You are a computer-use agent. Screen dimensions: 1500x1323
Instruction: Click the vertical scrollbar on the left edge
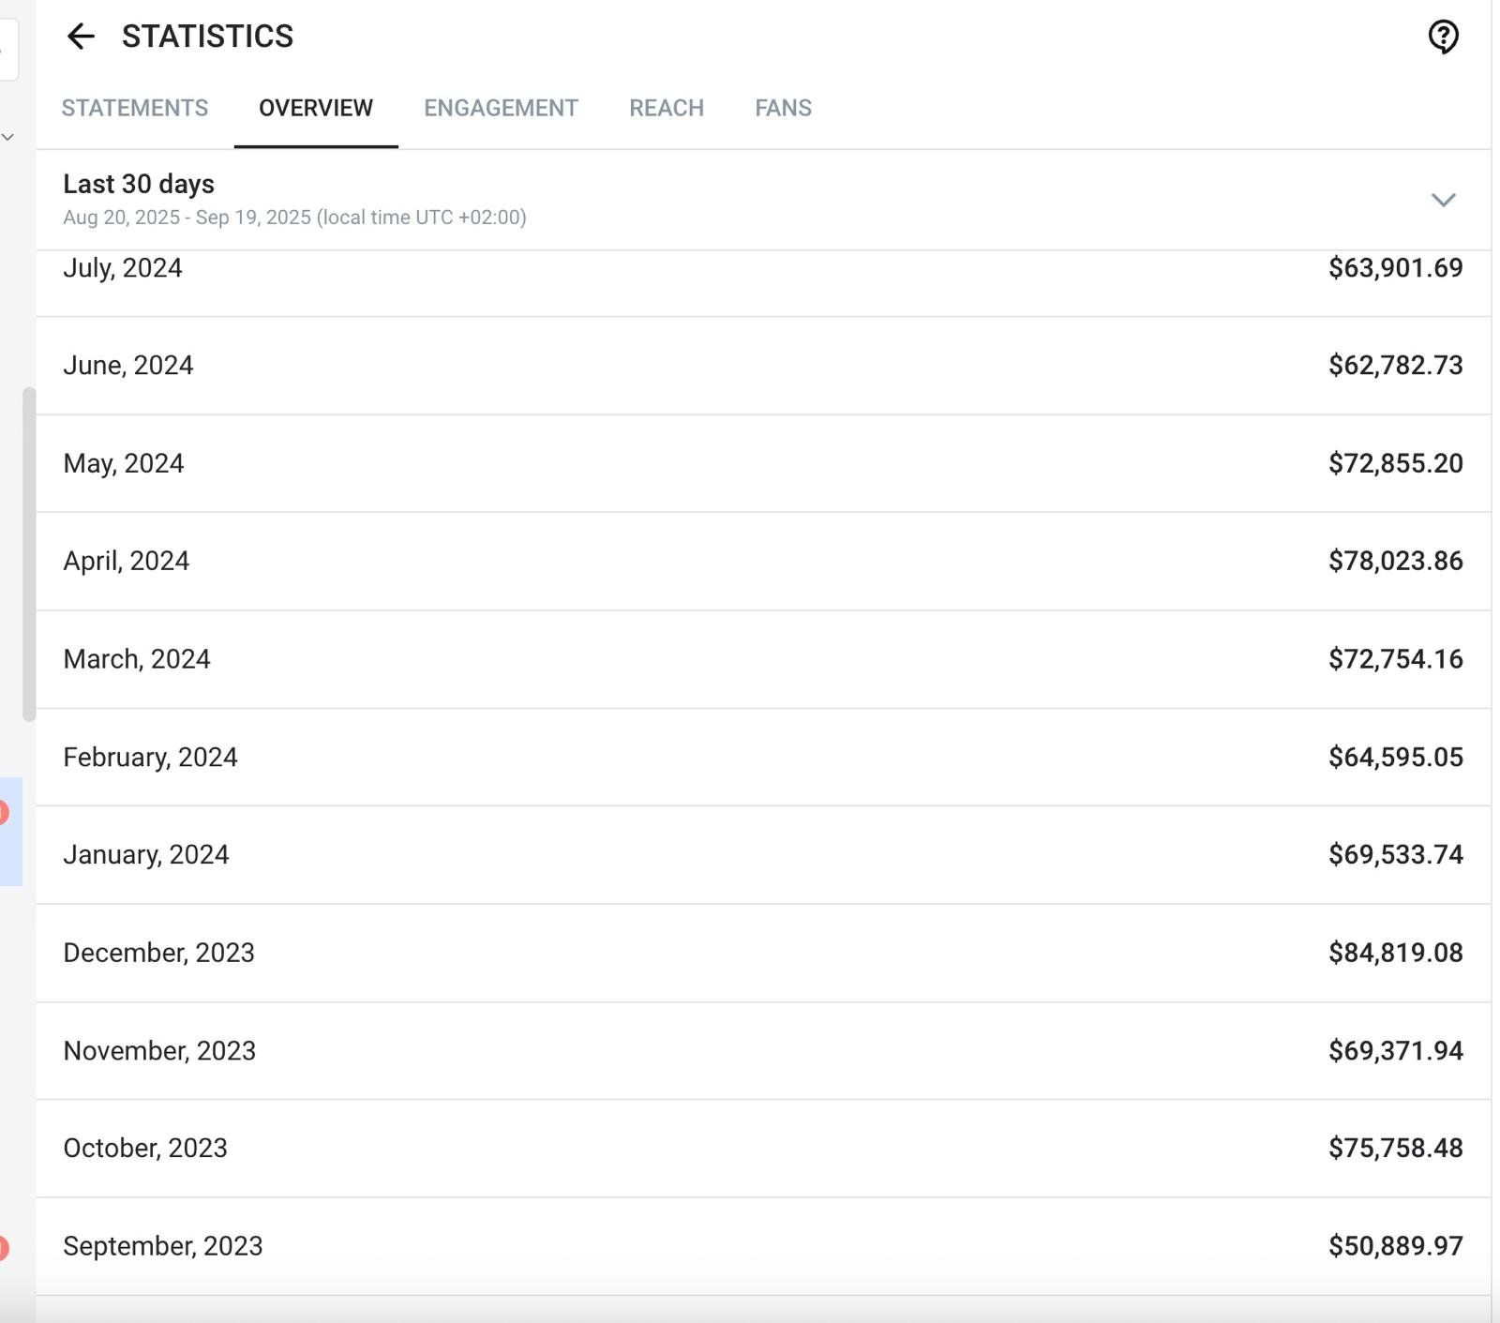click(29, 553)
